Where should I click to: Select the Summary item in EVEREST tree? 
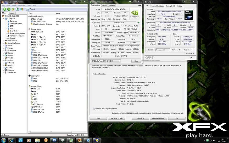[13, 21]
